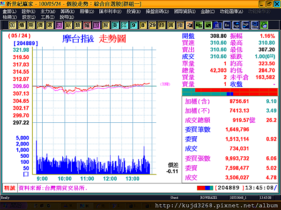
Task: Open the 設定(S) menu
Action: point(29,17)
